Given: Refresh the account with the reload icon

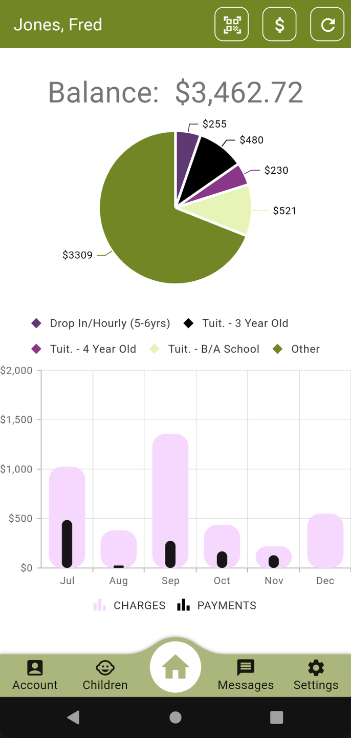Looking at the screenshot, I should (327, 24).
